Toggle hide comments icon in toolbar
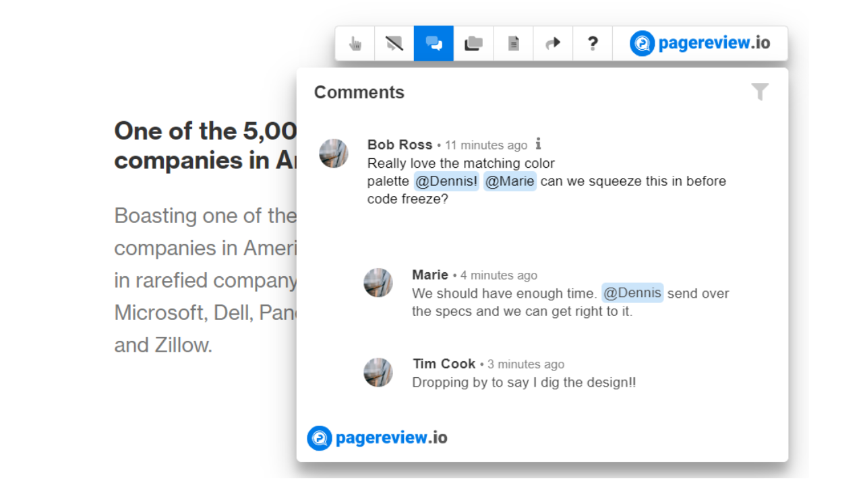The height and width of the screenshot is (485, 863). (x=394, y=44)
